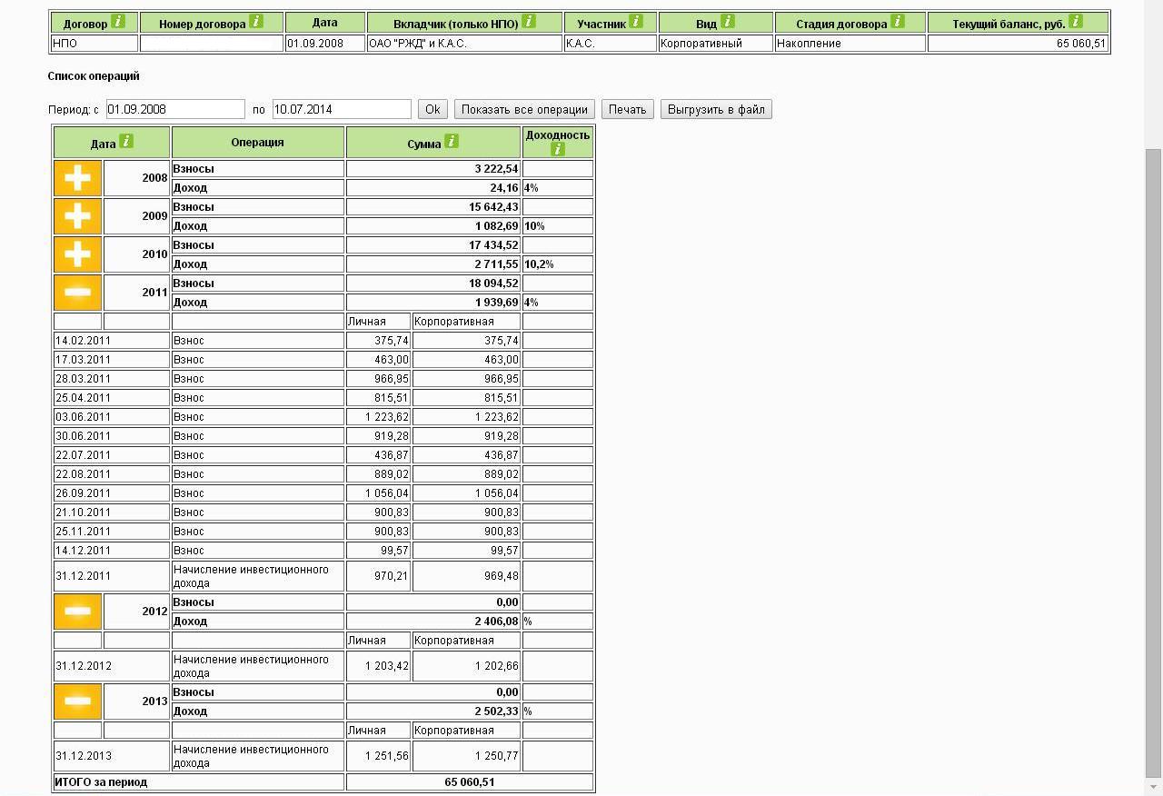Select the 03.06.2011 date cell
The height and width of the screenshot is (796, 1163).
[x=112, y=417]
